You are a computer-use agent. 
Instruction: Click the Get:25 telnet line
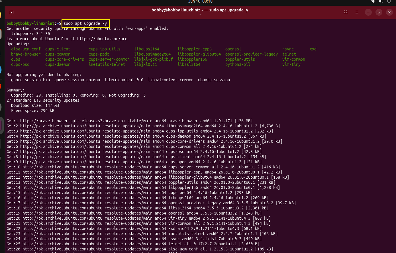click(133, 244)
